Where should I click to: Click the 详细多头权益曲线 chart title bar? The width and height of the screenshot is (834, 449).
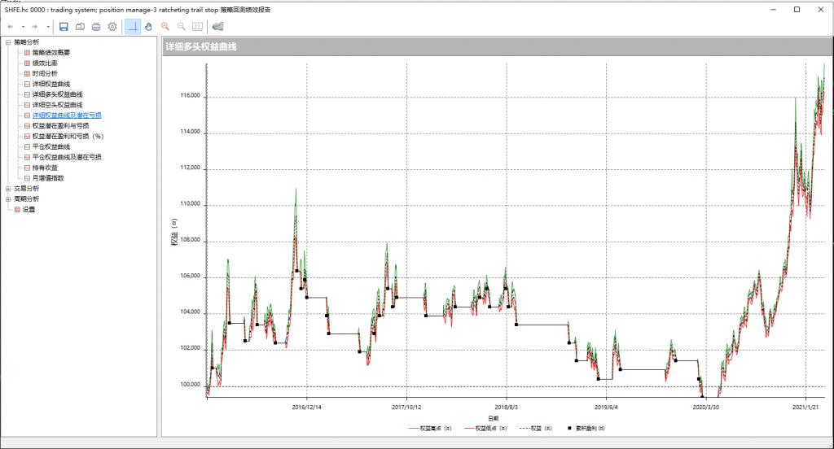(496, 46)
